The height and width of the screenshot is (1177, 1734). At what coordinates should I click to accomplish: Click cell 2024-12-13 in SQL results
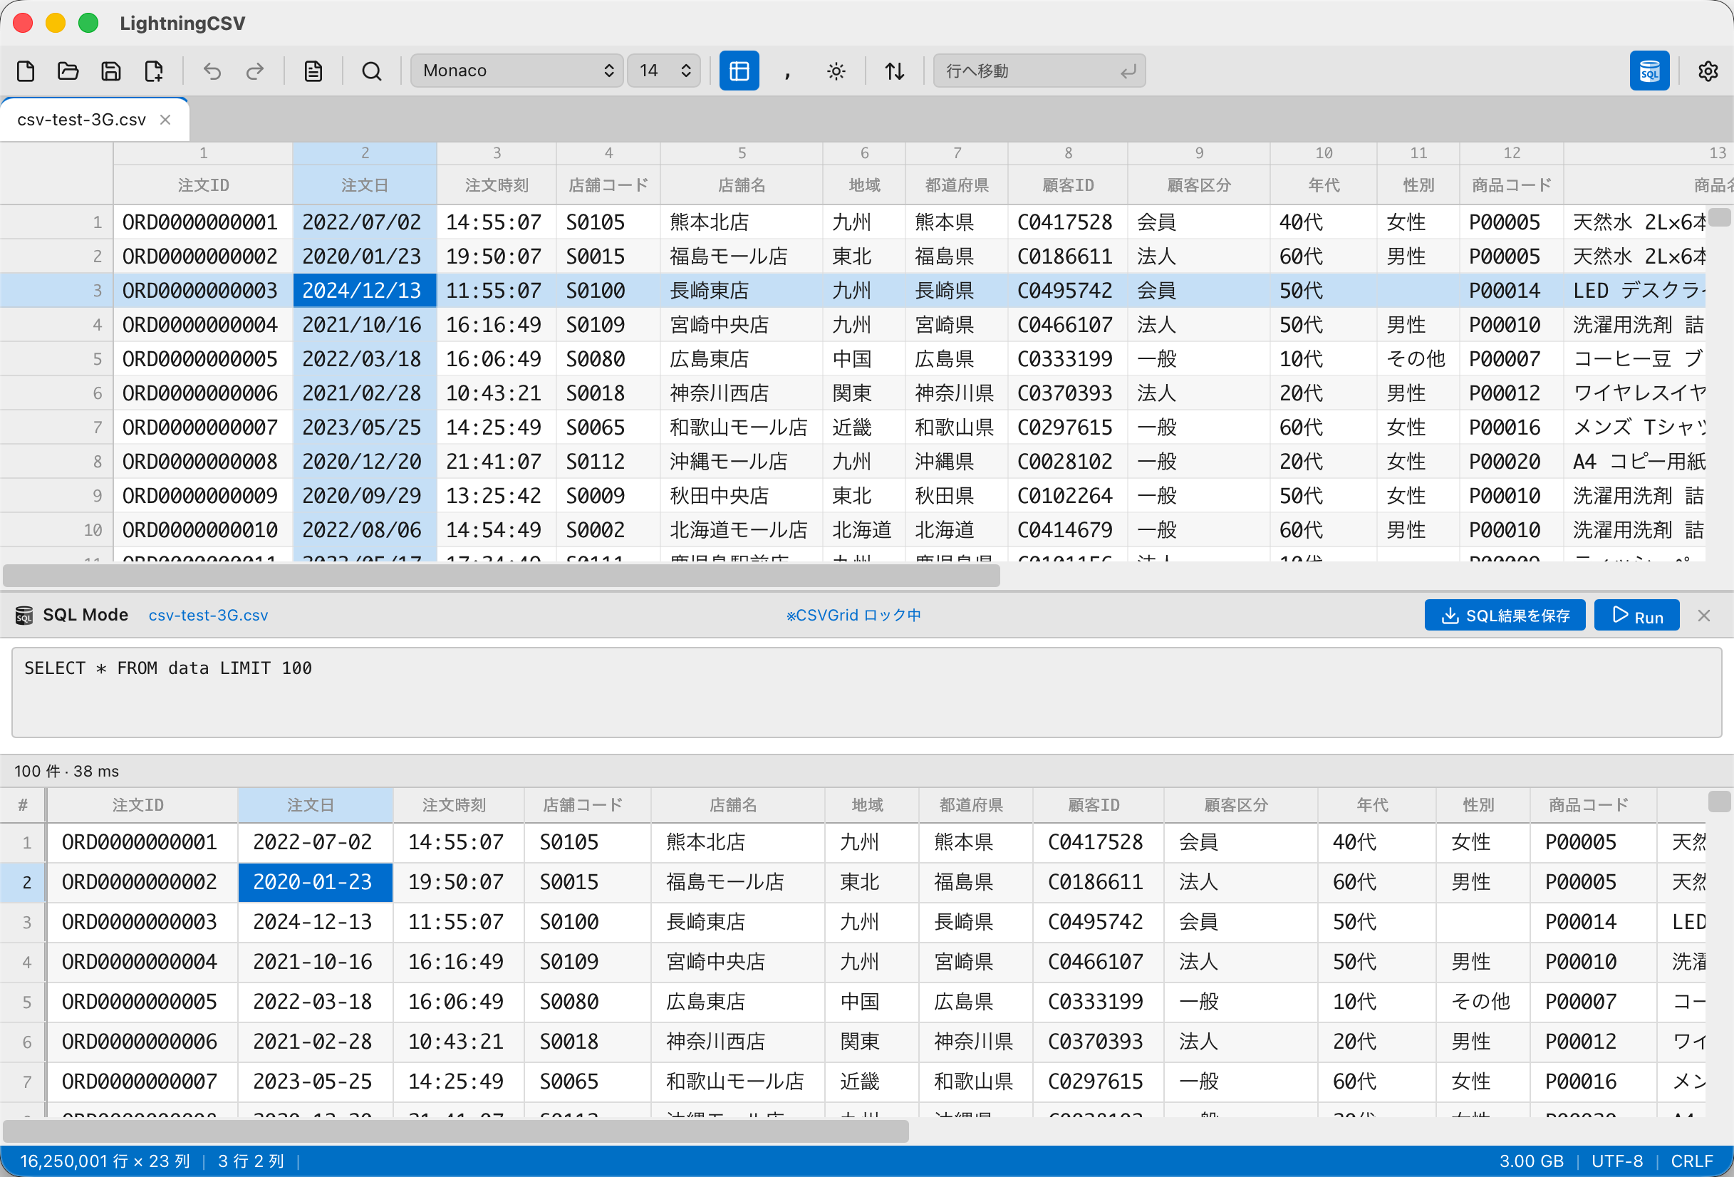pos(315,923)
